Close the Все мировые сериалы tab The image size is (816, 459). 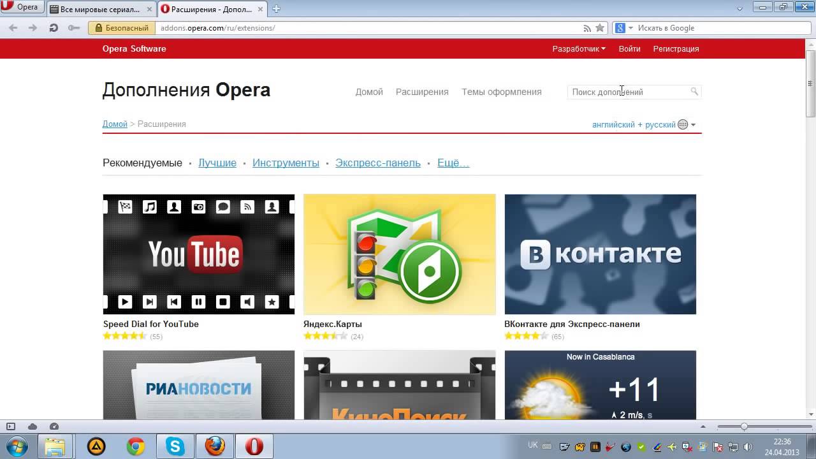[149, 10]
